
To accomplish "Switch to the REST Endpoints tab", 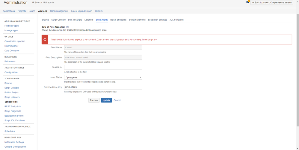I will pos(118,20).
